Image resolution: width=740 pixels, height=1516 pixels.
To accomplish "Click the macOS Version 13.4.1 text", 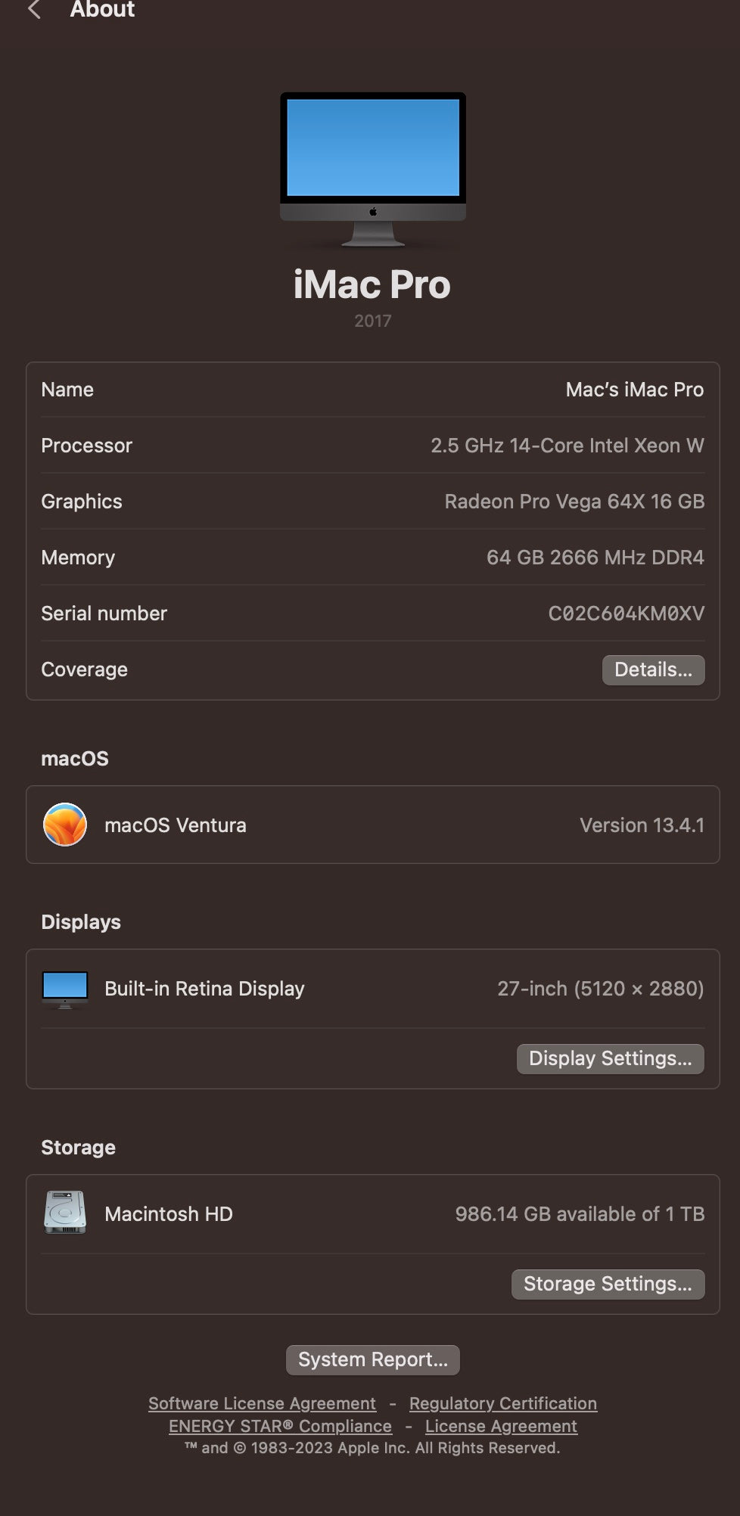I will (x=642, y=825).
